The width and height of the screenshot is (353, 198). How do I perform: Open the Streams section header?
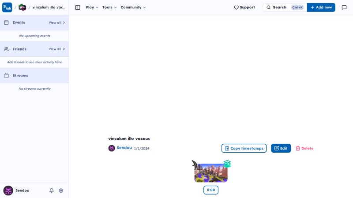[x=34, y=75]
